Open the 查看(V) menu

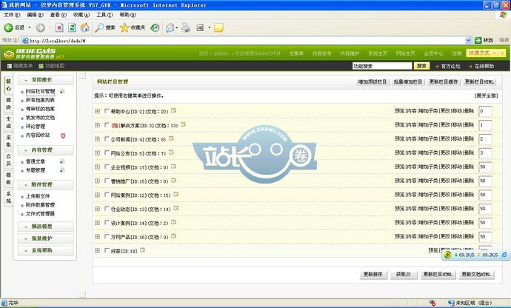pos(58,15)
